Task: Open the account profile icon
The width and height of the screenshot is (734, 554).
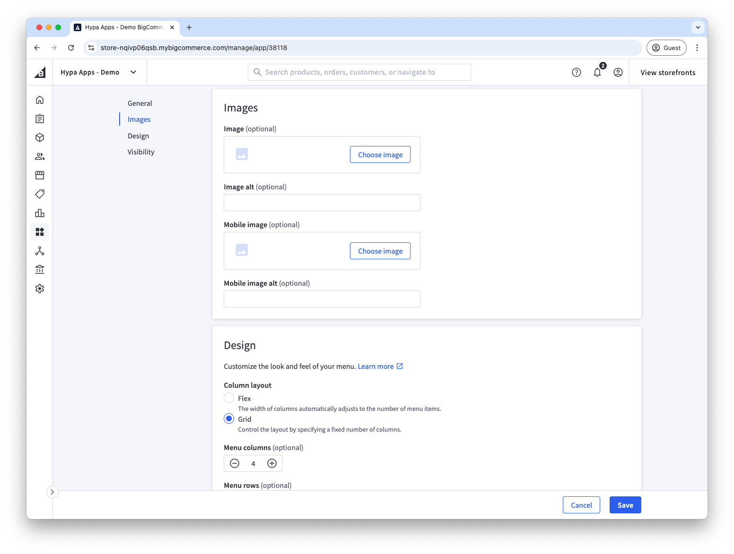Action: [x=618, y=72]
